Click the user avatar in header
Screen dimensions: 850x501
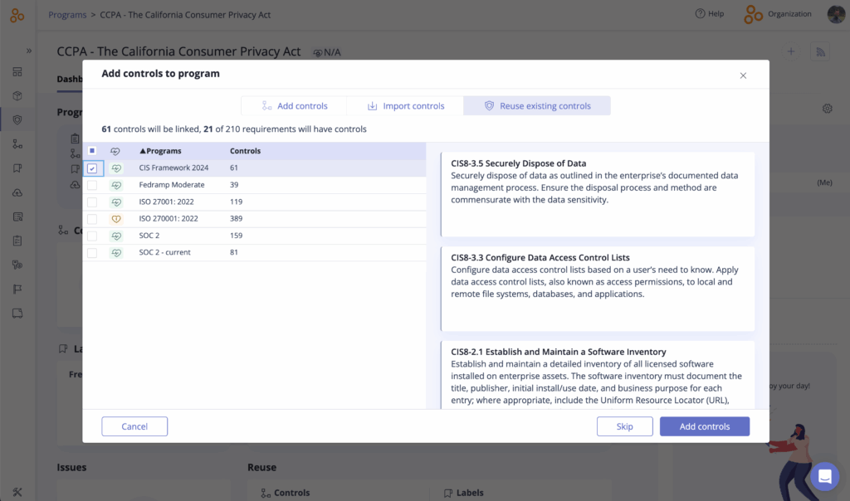pos(836,14)
